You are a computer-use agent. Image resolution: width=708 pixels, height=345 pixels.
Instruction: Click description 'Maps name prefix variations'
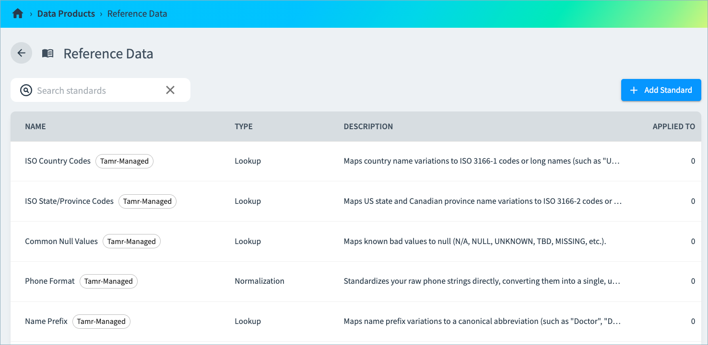click(483, 322)
